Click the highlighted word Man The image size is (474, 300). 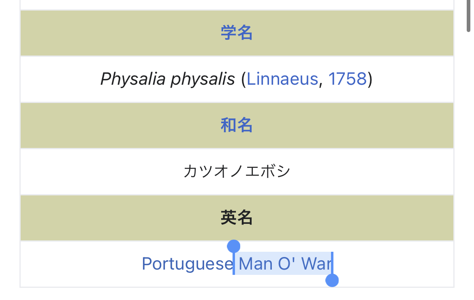pyautogui.click(x=256, y=264)
